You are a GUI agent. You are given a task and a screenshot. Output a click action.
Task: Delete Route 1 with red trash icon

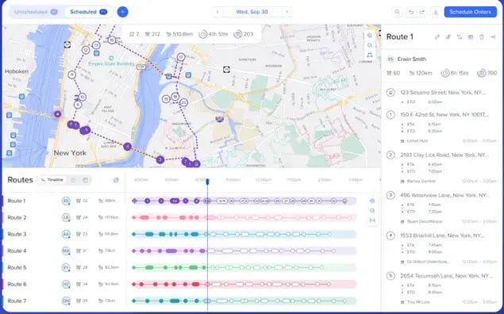(x=482, y=37)
